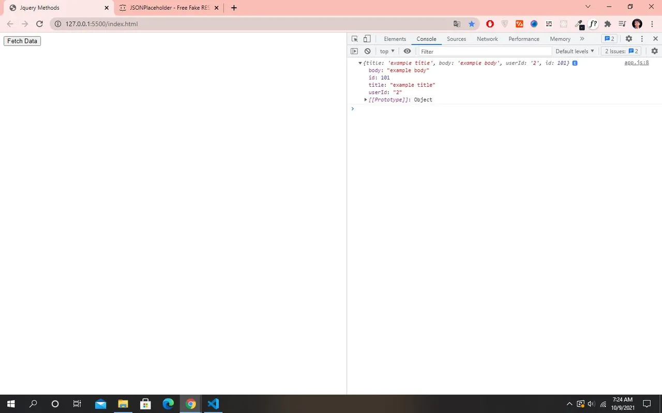Screen dimensions: 662x413
Task: Switch to the Memory tab
Action: (560, 39)
